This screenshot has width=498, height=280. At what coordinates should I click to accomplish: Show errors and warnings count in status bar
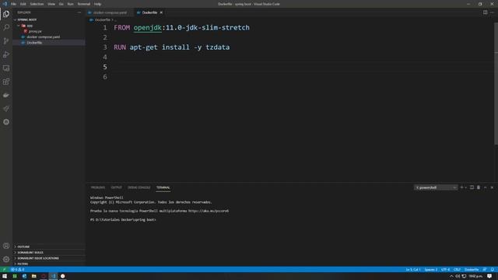17,270
